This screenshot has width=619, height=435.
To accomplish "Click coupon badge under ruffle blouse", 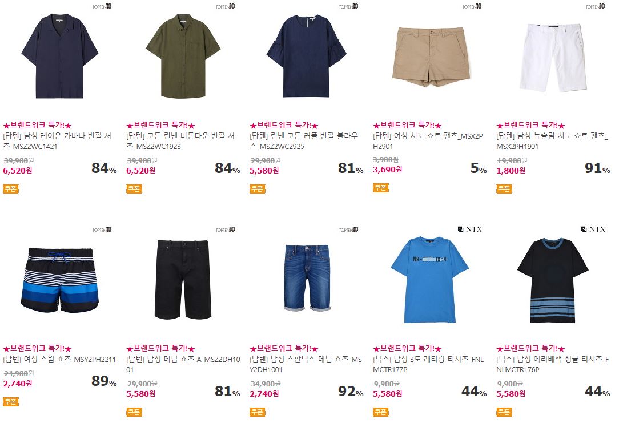I will click(257, 189).
